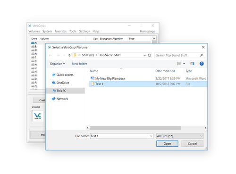Viewport: 236px width, 174px height.
Task: Sort files by Type column
Action: point(189,71)
